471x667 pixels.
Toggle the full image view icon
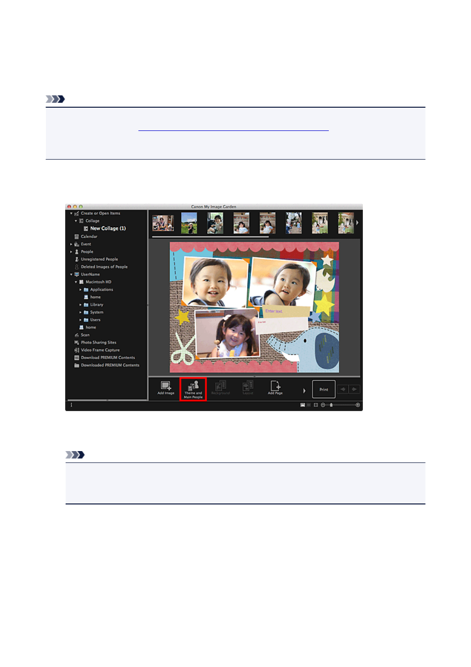click(x=316, y=405)
